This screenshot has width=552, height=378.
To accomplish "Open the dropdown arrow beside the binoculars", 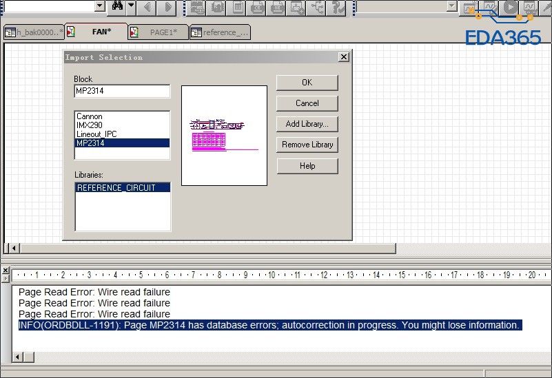I will point(132,6).
